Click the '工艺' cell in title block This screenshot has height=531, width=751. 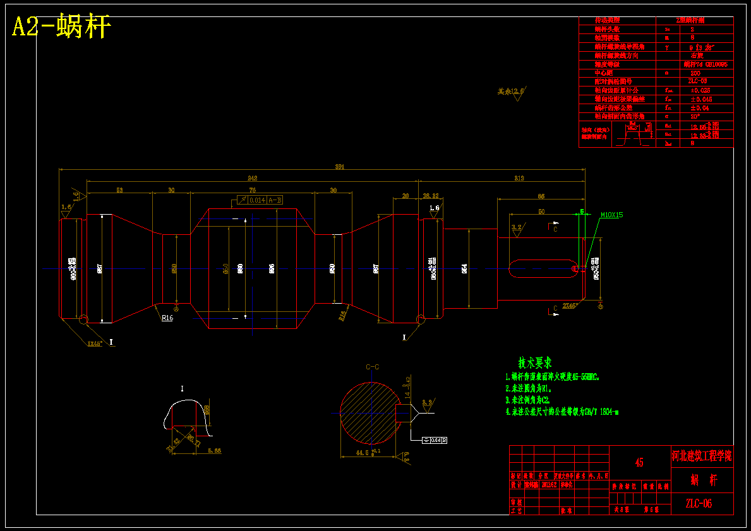pyautogui.click(x=516, y=511)
